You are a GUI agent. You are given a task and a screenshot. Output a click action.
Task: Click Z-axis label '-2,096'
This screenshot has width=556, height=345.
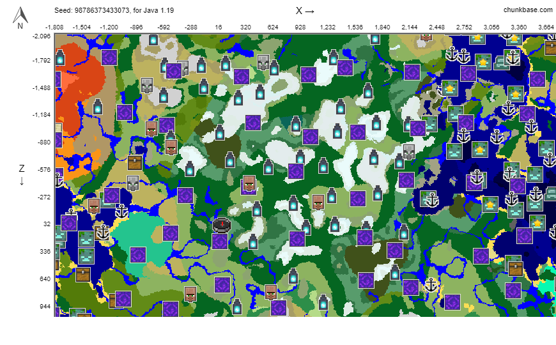coord(42,36)
